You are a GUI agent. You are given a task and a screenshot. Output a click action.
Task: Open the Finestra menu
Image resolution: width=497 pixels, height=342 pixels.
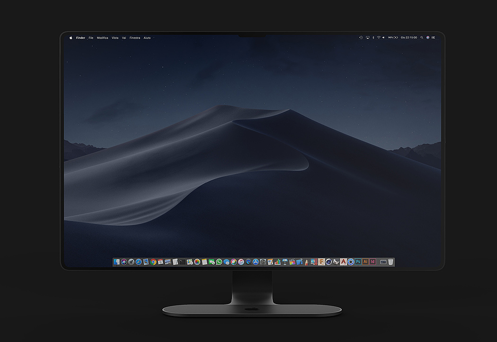(x=135, y=38)
